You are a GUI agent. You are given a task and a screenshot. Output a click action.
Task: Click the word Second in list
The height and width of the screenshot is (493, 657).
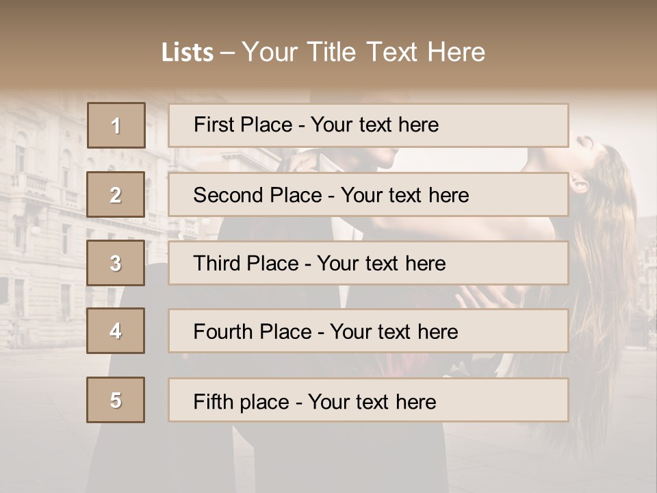click(228, 195)
